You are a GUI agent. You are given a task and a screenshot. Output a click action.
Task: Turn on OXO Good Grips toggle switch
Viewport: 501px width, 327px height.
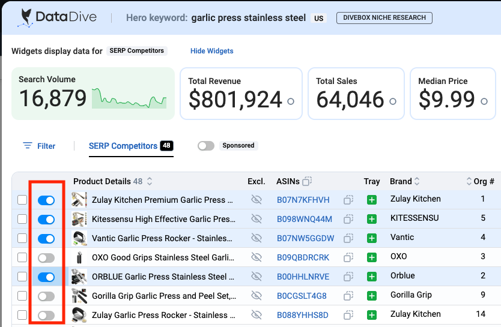[46, 258]
